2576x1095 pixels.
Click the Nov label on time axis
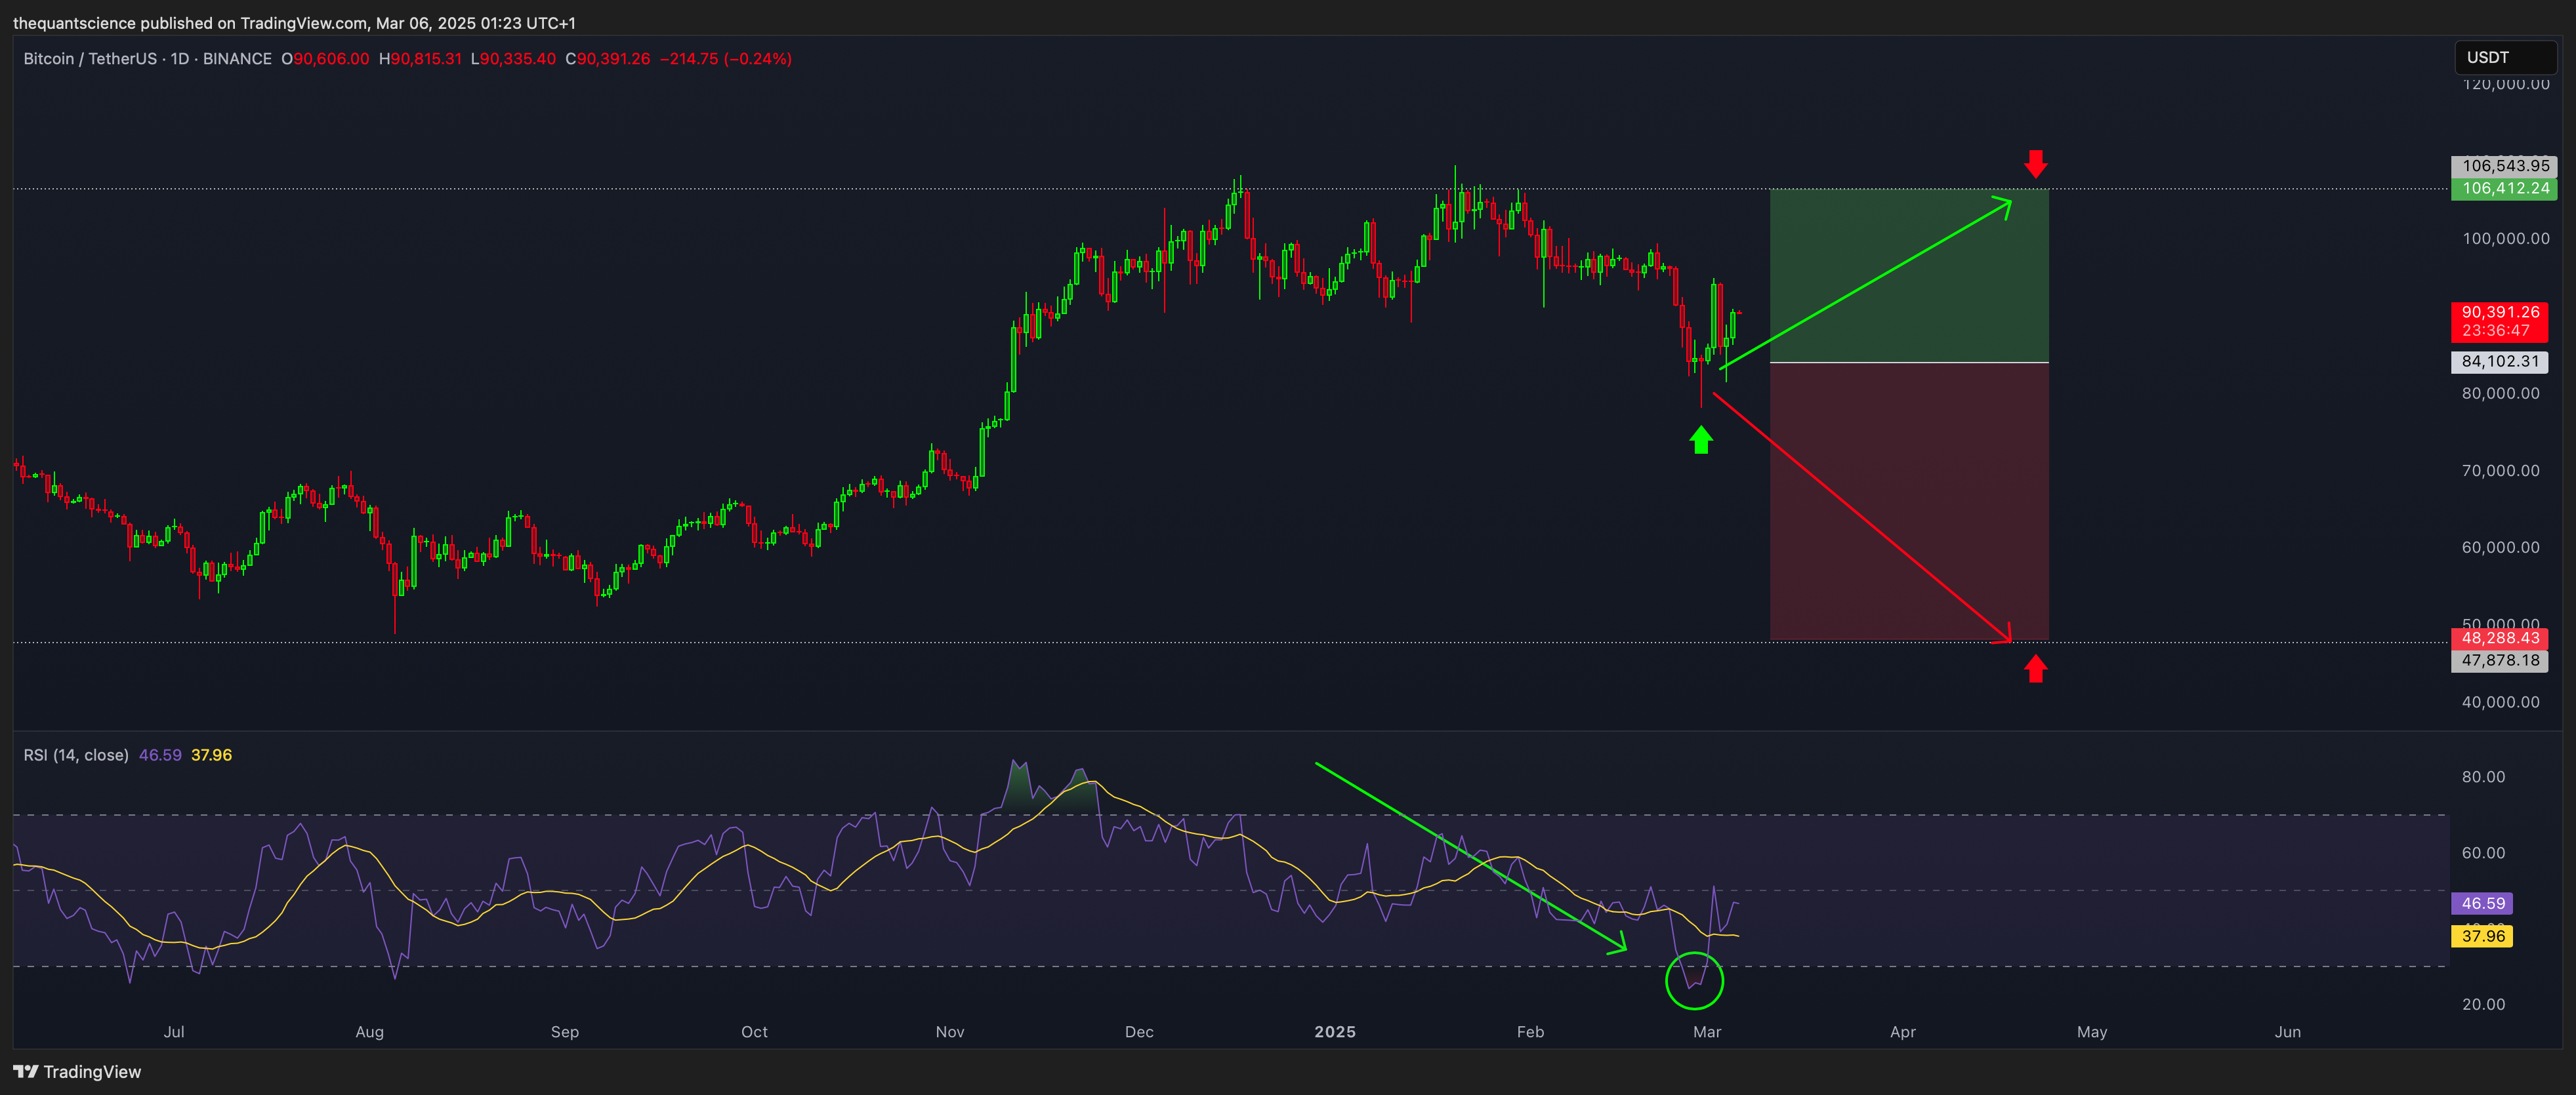click(x=950, y=1032)
